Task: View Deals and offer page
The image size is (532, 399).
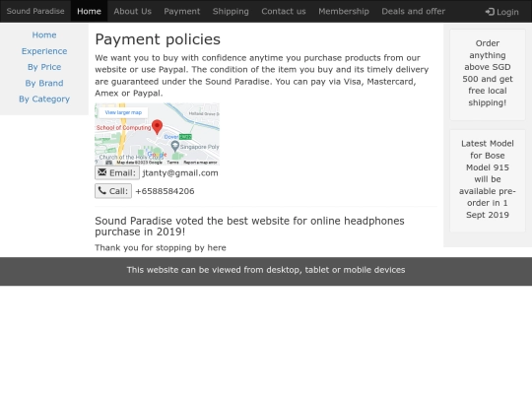Action: (x=413, y=11)
